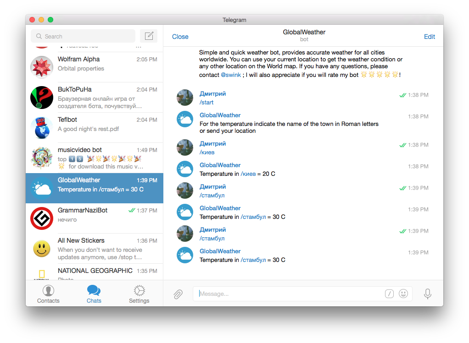Click the 'Orbital properties' preview text

coord(81,69)
